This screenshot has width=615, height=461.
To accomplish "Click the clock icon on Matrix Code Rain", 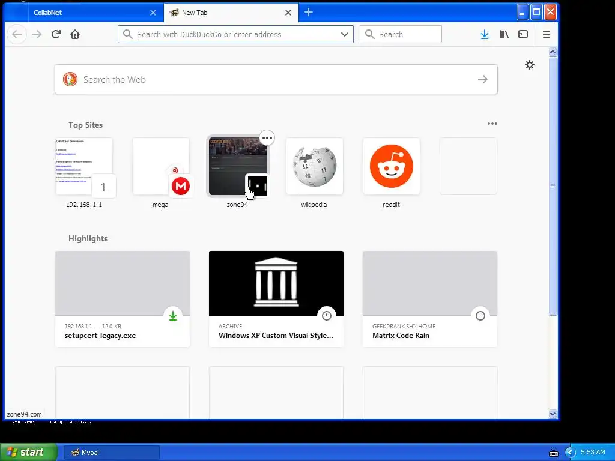I will click(480, 316).
